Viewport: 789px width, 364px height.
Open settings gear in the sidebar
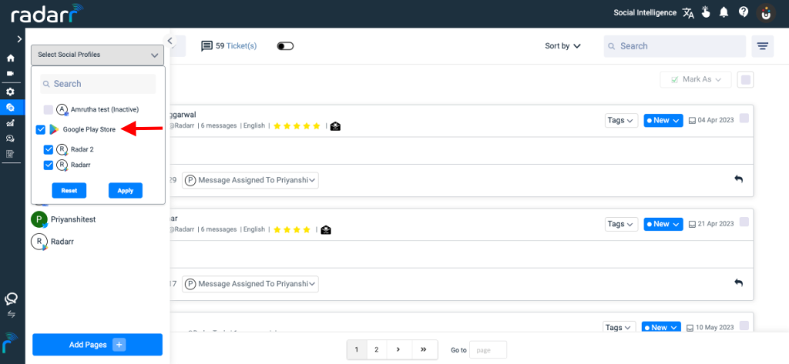pos(10,92)
